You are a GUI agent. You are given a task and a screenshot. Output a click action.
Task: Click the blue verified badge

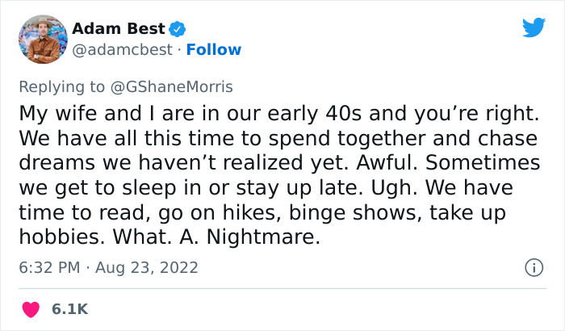pos(179,29)
